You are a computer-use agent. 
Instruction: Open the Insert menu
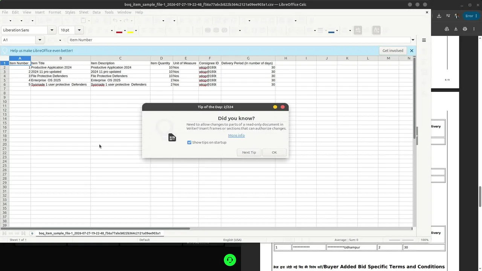tap(40, 12)
